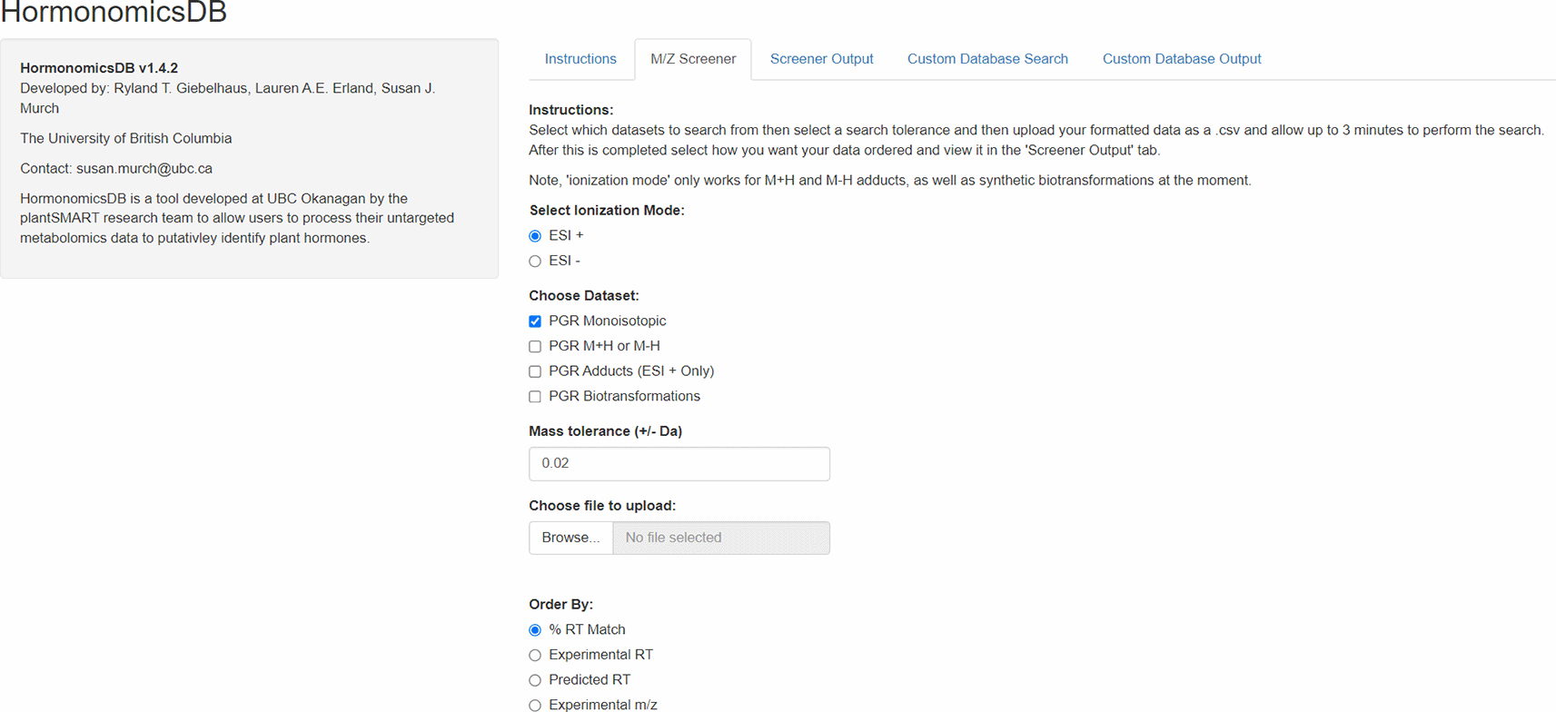Click the HormonomicsDB page title
The width and height of the screenshot is (1556, 712).
tap(114, 13)
